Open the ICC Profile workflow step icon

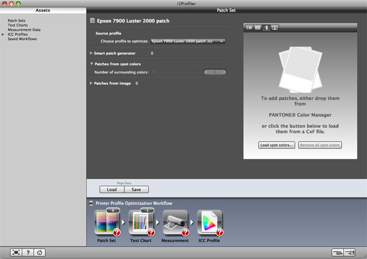[209, 222]
